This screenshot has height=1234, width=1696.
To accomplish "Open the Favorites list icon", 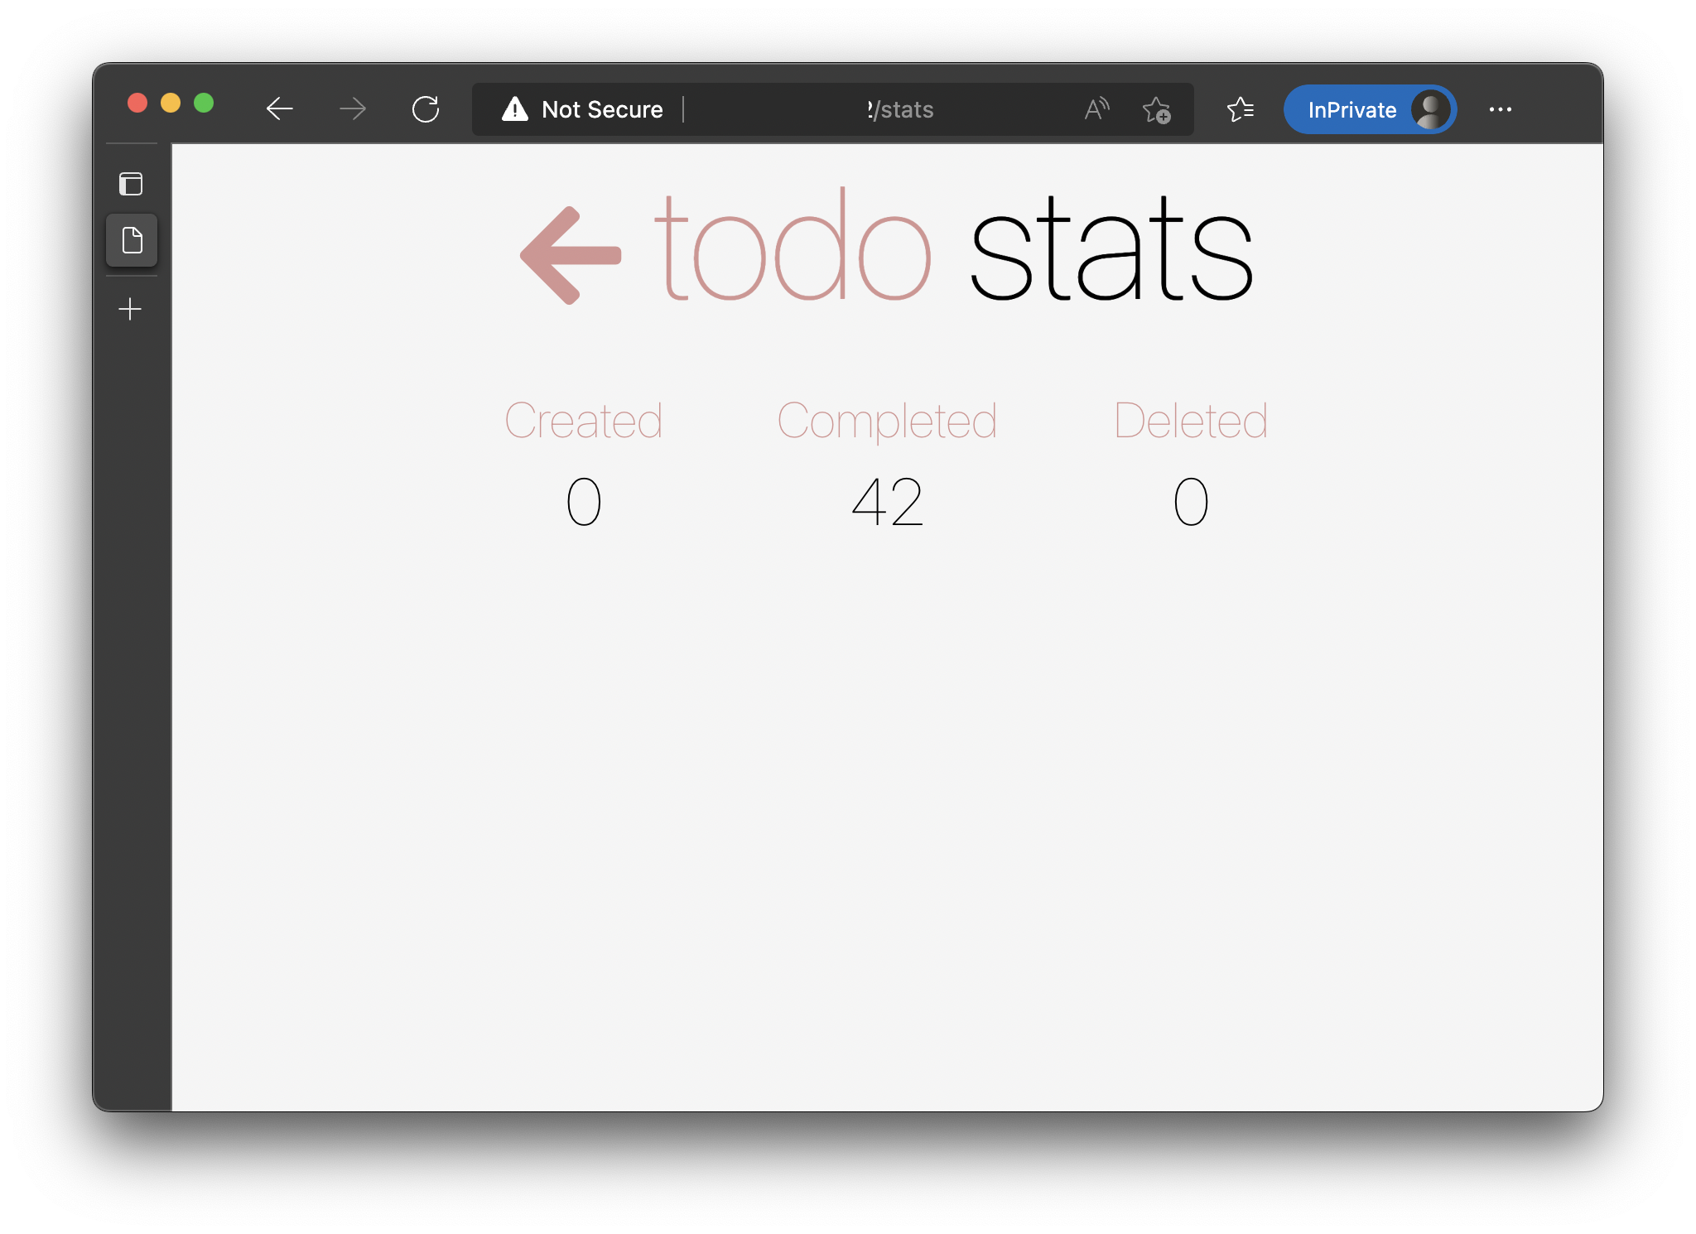I will (x=1240, y=108).
